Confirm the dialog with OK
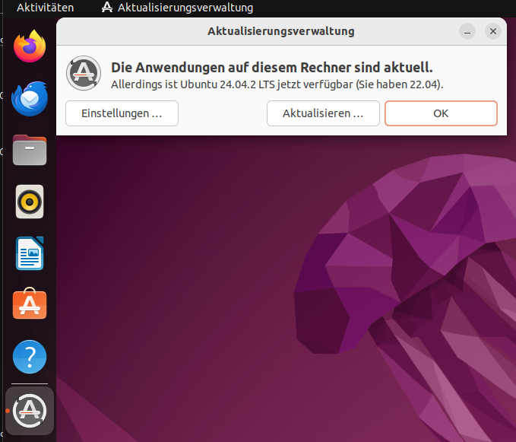 click(441, 113)
